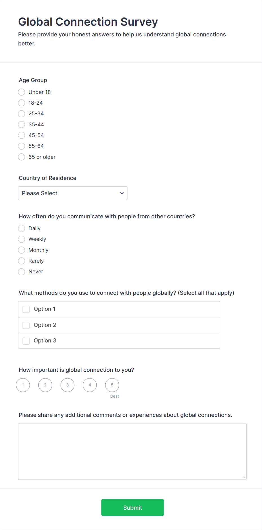Select Daily communication frequency
262x530 pixels.
coord(22,228)
